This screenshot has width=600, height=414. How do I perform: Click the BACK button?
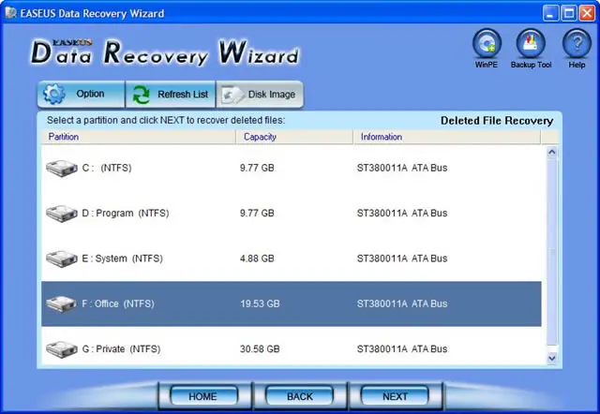click(x=300, y=396)
